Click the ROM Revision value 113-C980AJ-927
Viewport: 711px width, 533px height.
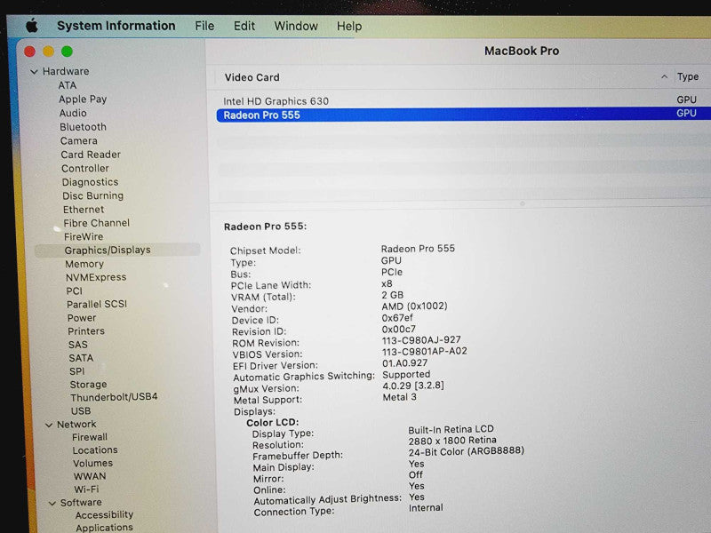pos(421,340)
